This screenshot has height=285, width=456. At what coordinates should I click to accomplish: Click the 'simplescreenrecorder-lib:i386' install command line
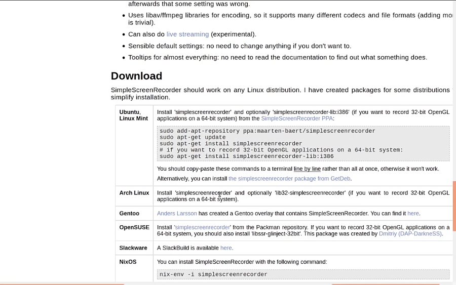coord(247,156)
